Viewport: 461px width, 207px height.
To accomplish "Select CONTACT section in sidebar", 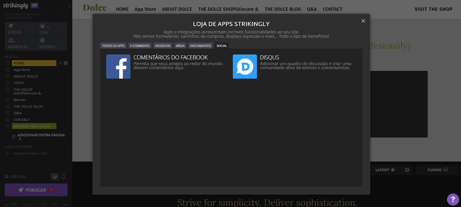I will pos(22,120).
